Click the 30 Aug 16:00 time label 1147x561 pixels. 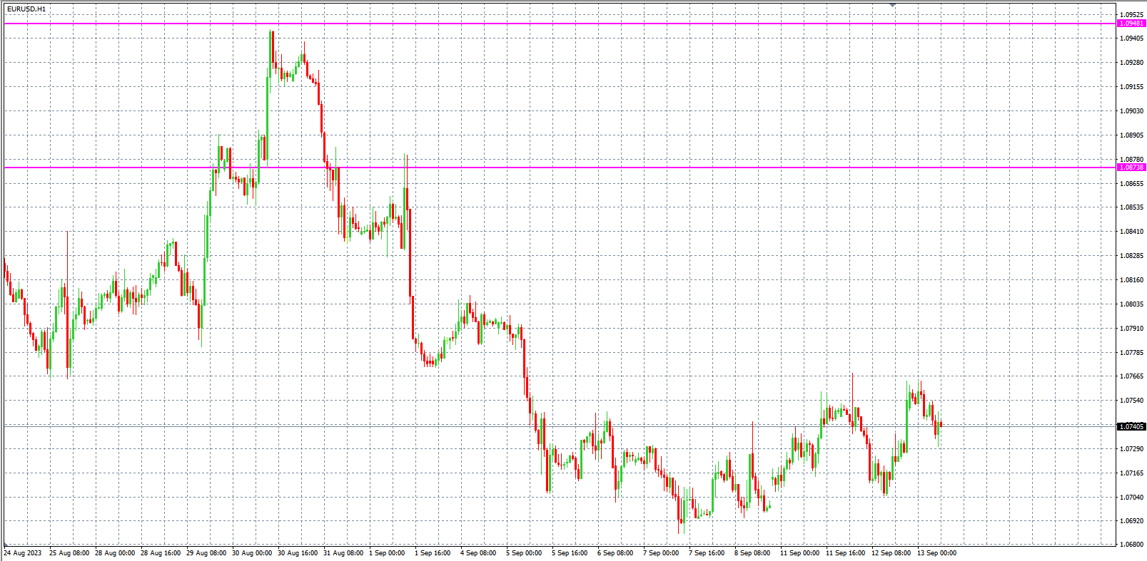pos(298,552)
